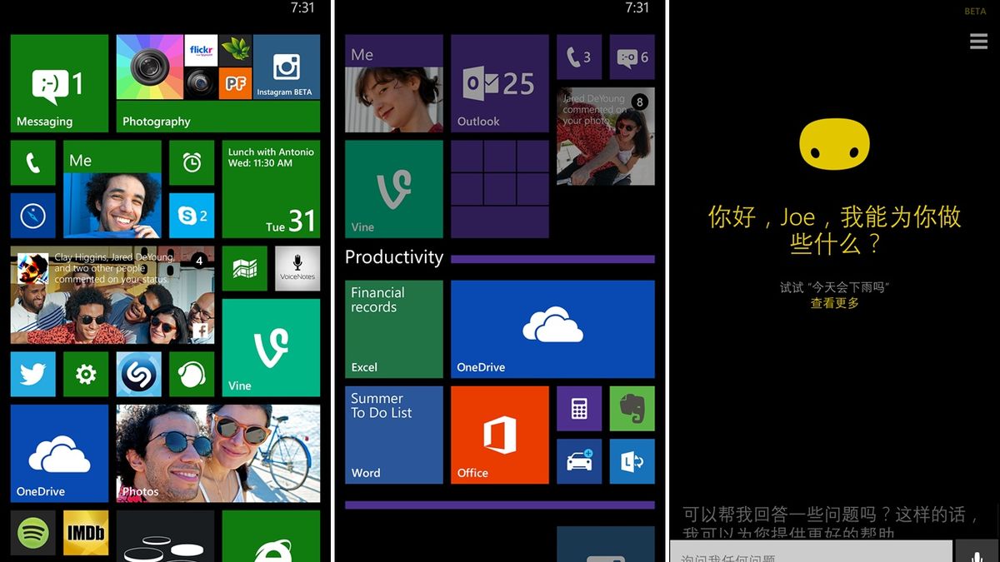The image size is (1000, 562).
Task: Launch the Lync tile
Action: (x=632, y=461)
